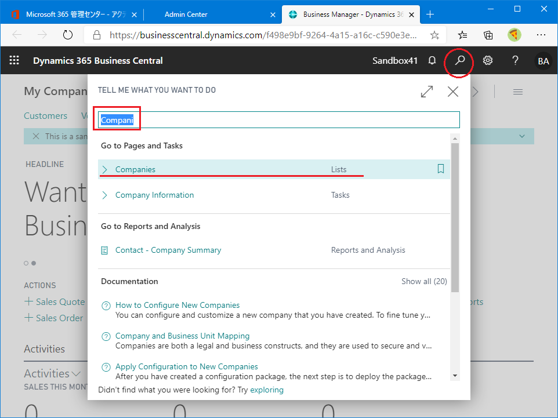The width and height of the screenshot is (558, 418).
Task: Select the Business Manager browser tab
Action: tap(350, 14)
